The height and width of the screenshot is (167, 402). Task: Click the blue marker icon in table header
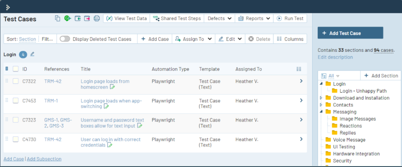click(x=7, y=69)
